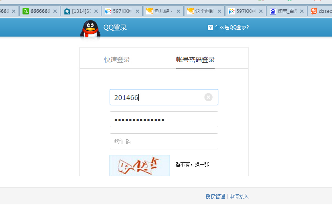The height and width of the screenshot is (220, 332).
Task: Open the 授权管理 link
Action: tap(215, 197)
